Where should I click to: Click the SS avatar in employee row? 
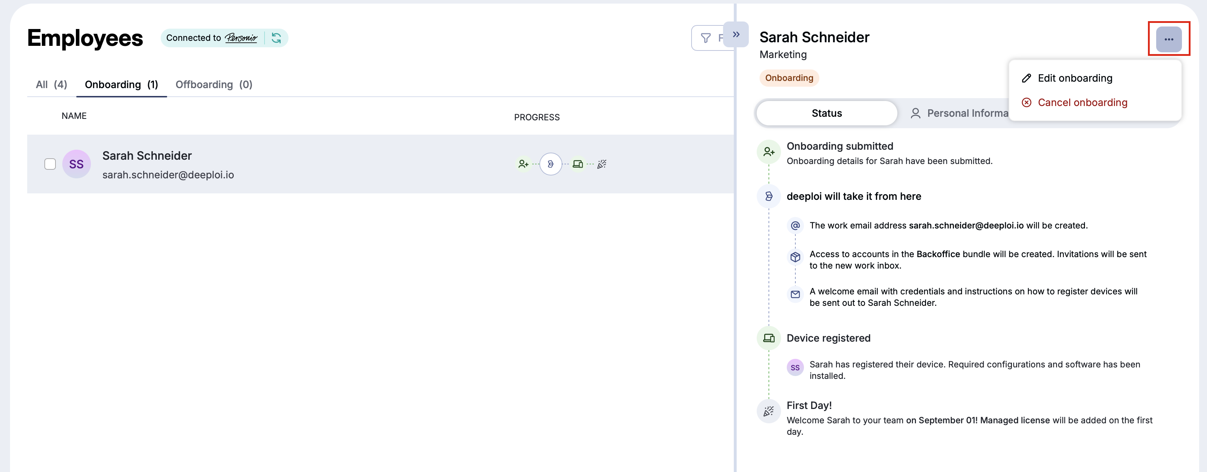click(76, 164)
